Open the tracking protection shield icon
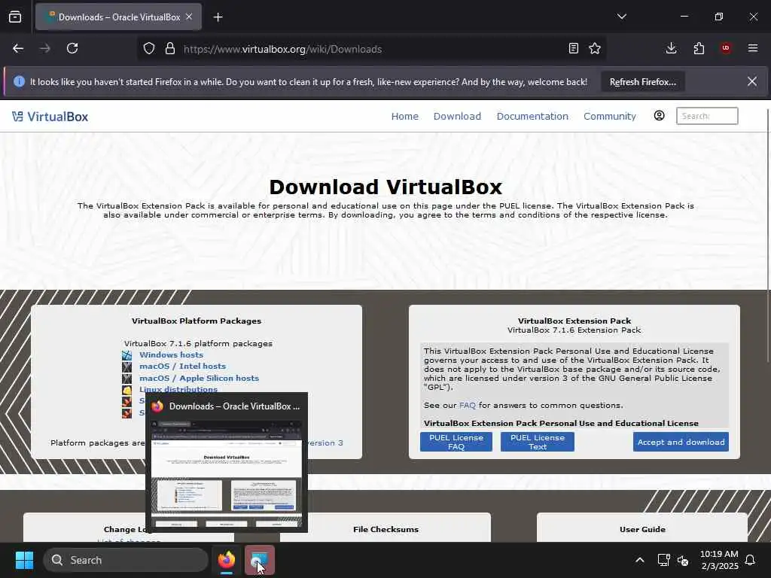The image size is (771, 578). pyautogui.click(x=149, y=49)
